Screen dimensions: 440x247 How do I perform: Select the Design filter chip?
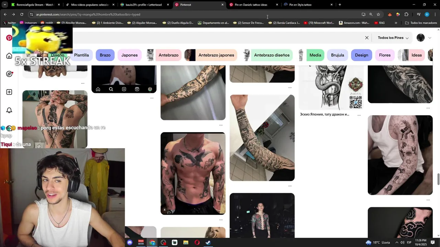[361, 55]
